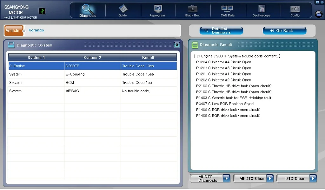Select P0203 Injector #3 Circuit Open code
325x190 pixels.
(x=223, y=68)
